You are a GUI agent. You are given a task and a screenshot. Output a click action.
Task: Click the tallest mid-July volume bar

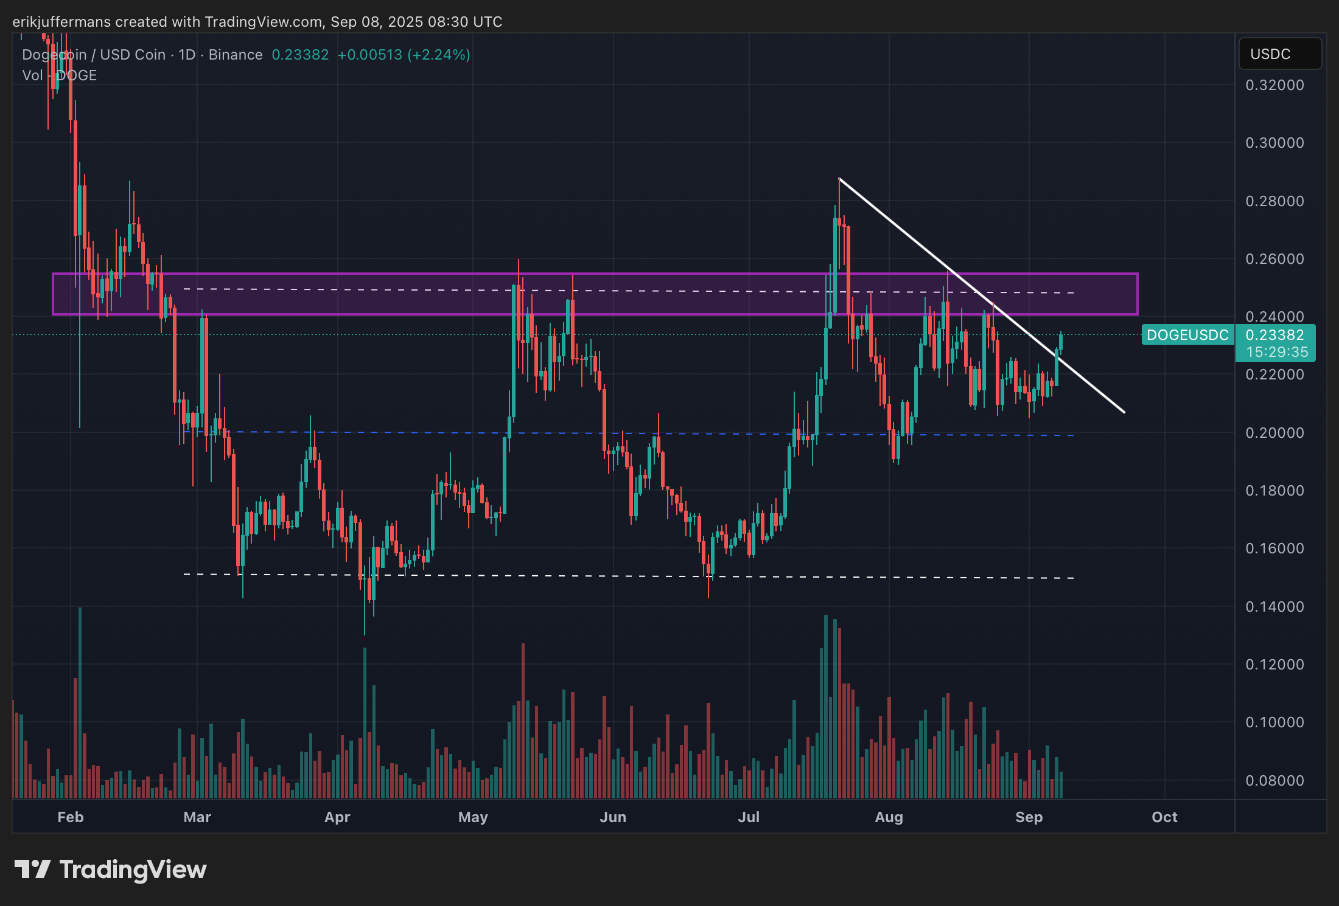(826, 705)
